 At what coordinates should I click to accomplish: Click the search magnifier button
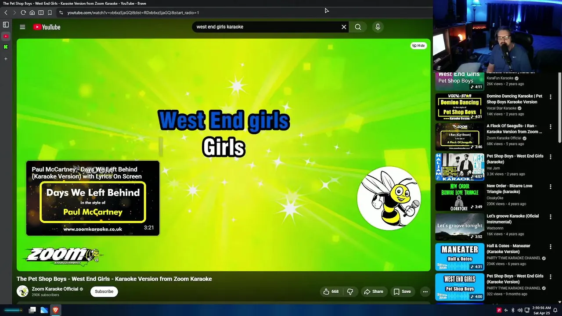tap(358, 27)
